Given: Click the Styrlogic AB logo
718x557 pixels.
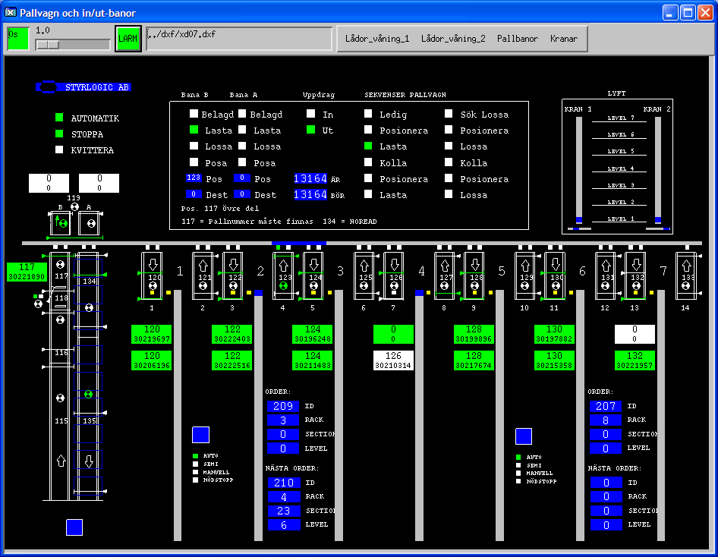Looking at the screenshot, I should click(83, 87).
